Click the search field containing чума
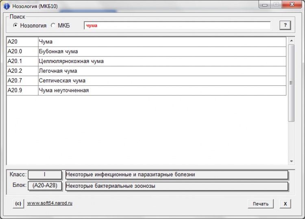Viewport: 305px width, 219px height. (x=177, y=26)
